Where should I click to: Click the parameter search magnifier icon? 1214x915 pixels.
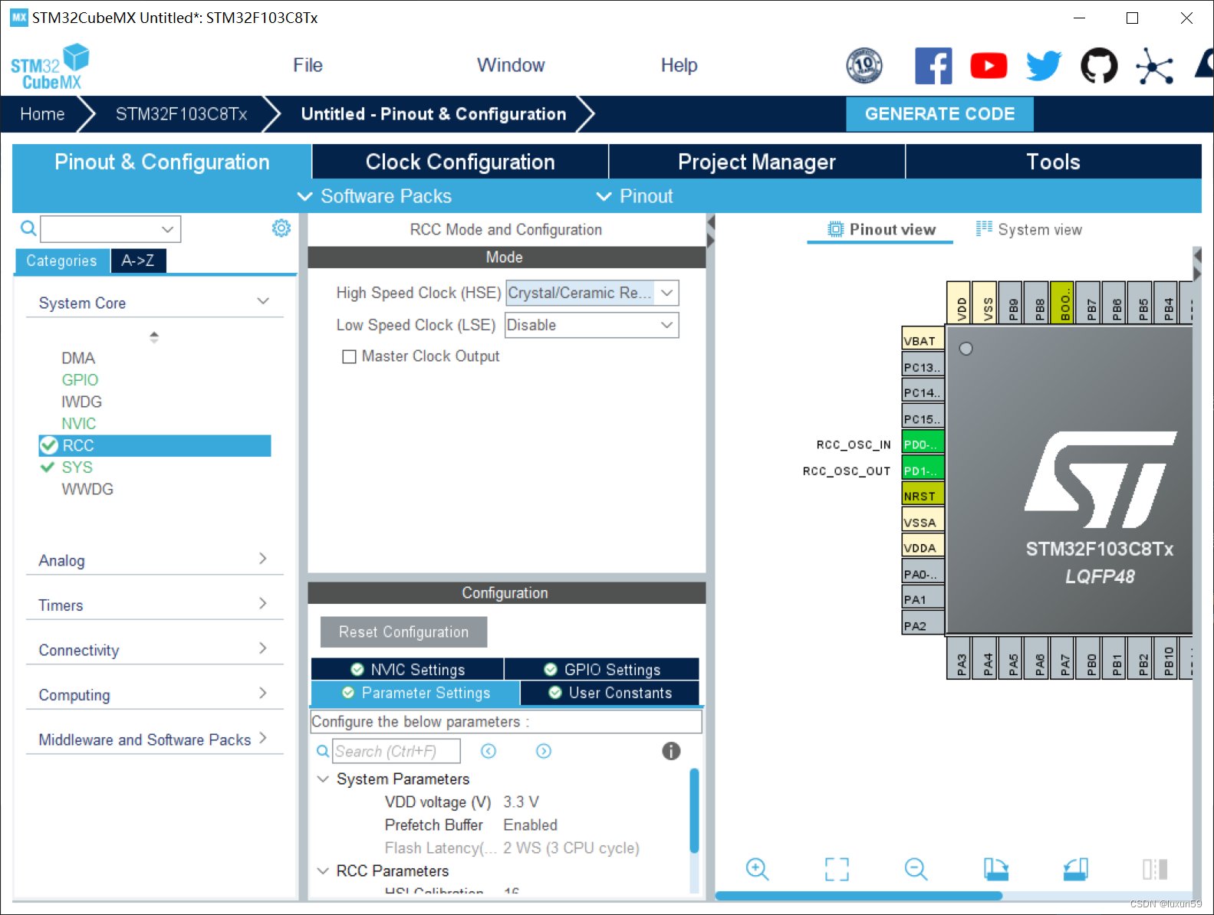click(323, 751)
